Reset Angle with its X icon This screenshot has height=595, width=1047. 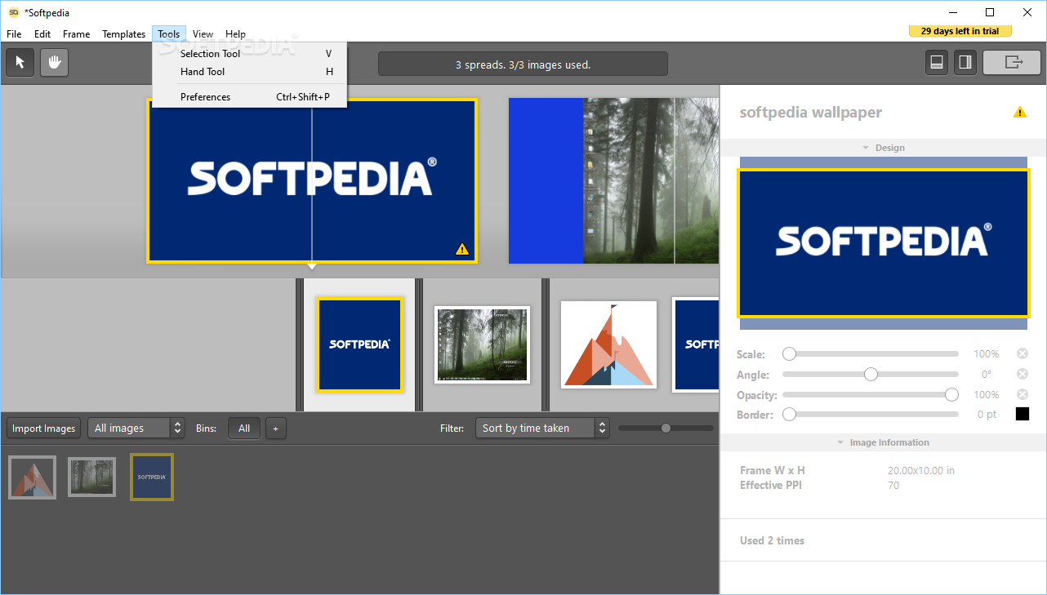pyautogui.click(x=1022, y=374)
